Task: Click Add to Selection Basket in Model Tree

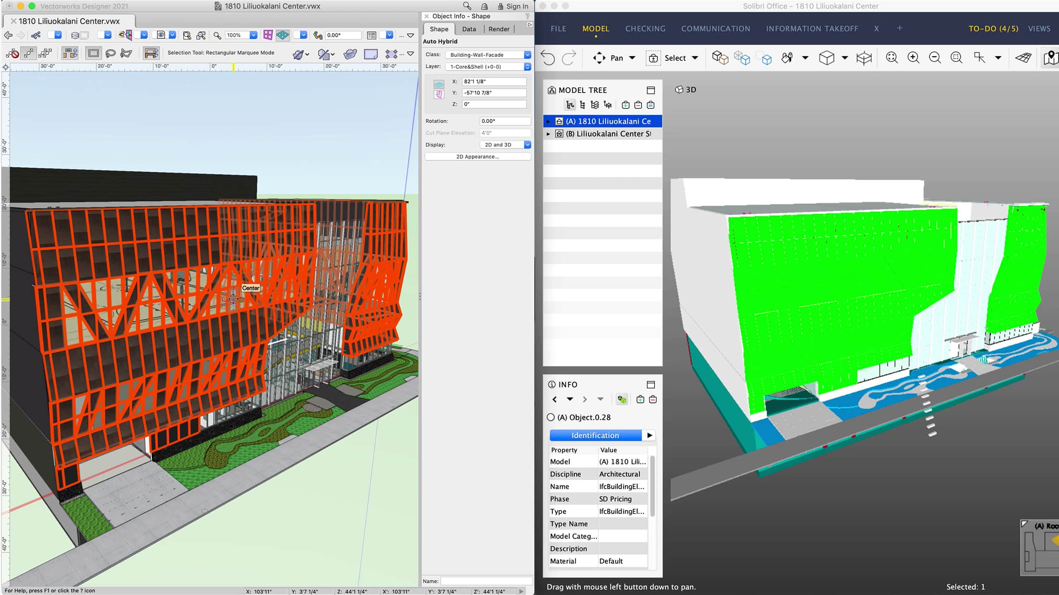Action: click(x=625, y=105)
